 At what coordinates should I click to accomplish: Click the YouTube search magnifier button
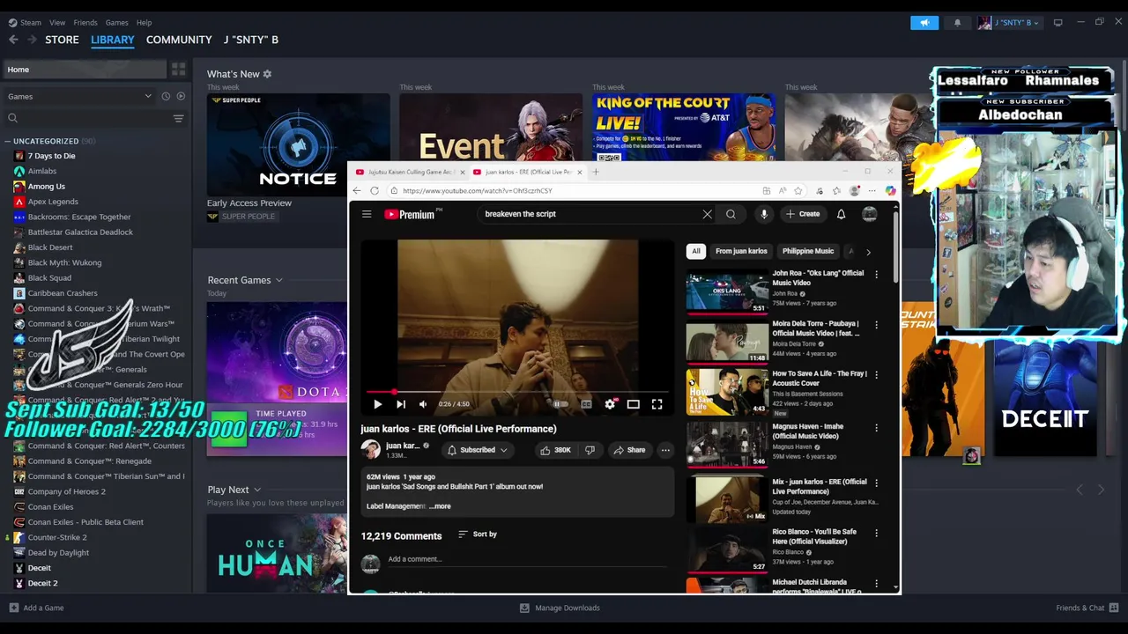[731, 214]
